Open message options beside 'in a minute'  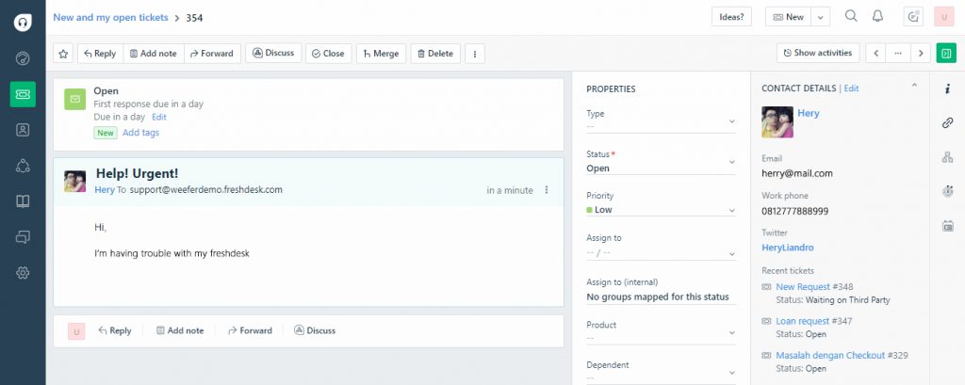tap(547, 190)
